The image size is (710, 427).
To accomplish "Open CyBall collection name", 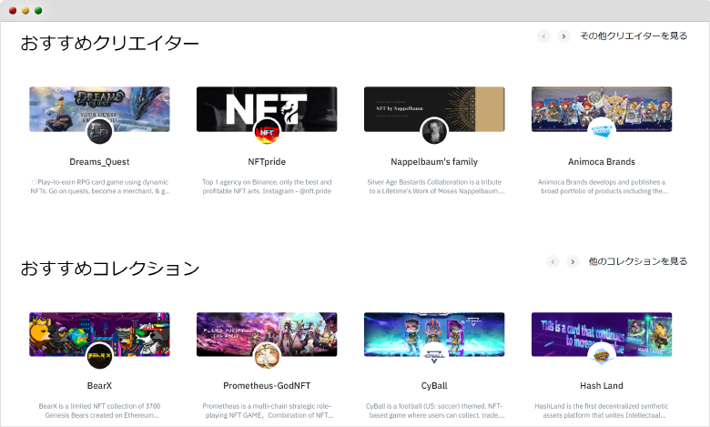I will tap(434, 386).
